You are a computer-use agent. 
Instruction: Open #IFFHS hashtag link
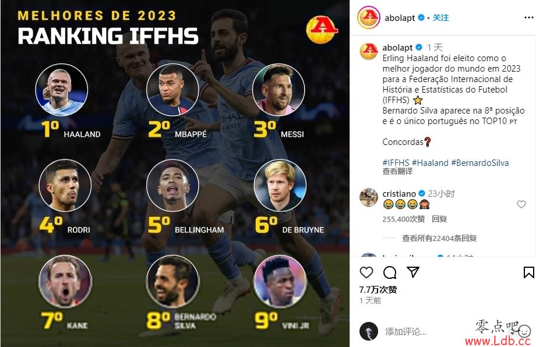click(396, 163)
